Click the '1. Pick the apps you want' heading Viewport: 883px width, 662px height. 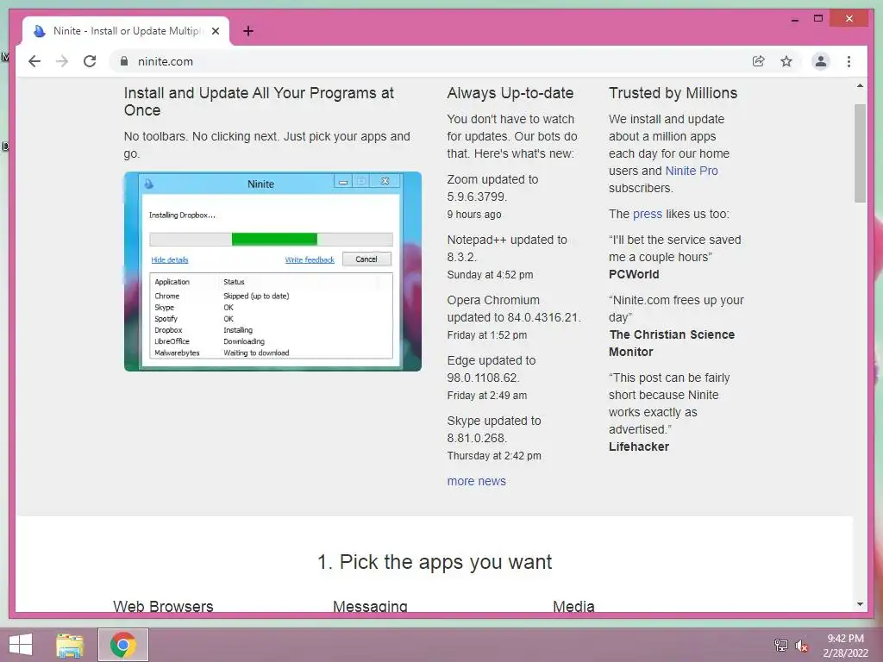click(x=435, y=562)
